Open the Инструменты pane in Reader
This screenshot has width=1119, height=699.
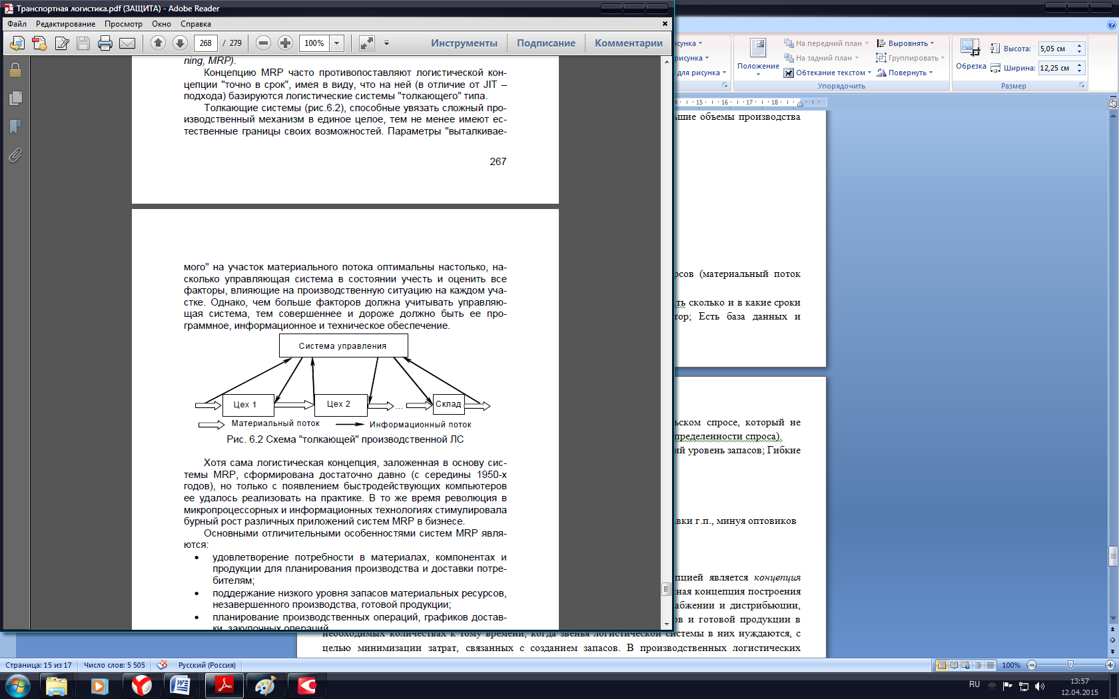coord(464,43)
